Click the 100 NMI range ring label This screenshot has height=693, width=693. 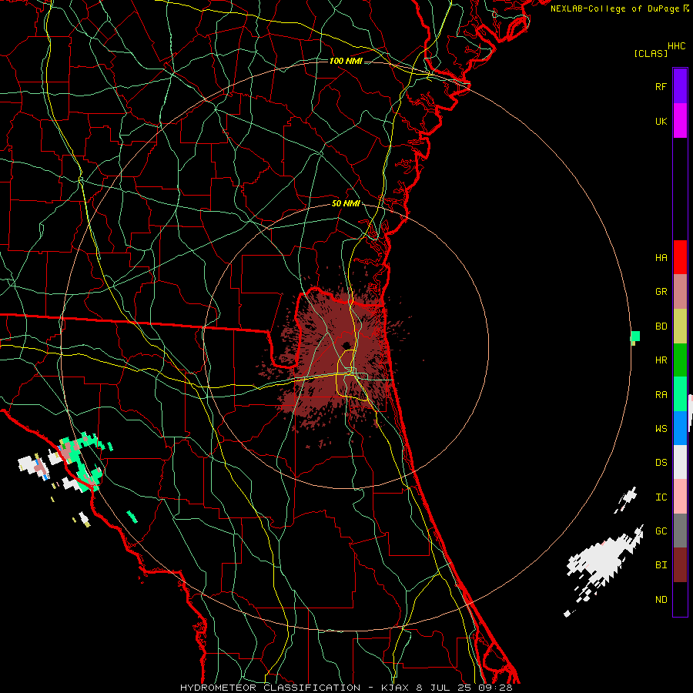coord(346,61)
